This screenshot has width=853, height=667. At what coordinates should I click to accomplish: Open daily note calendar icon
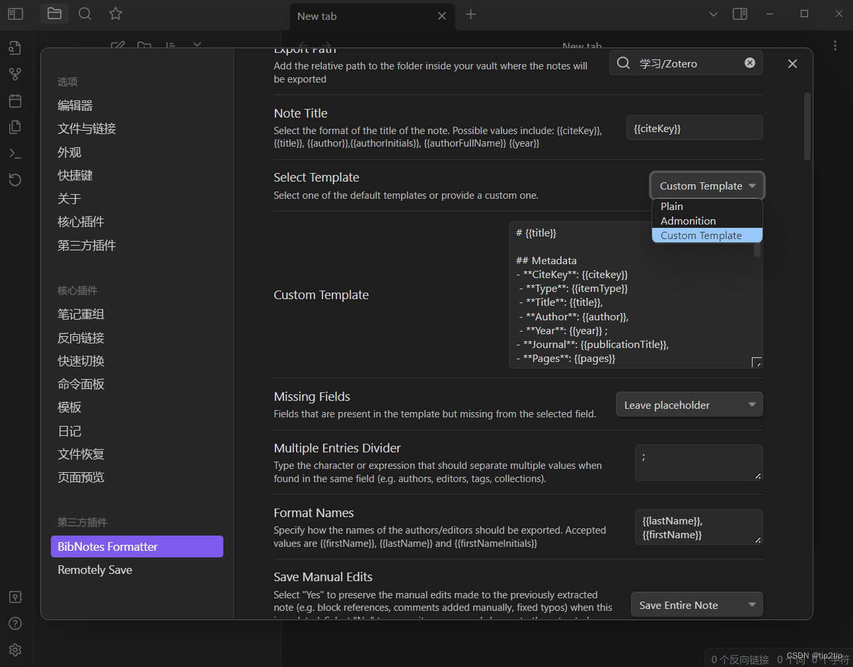pyautogui.click(x=15, y=100)
